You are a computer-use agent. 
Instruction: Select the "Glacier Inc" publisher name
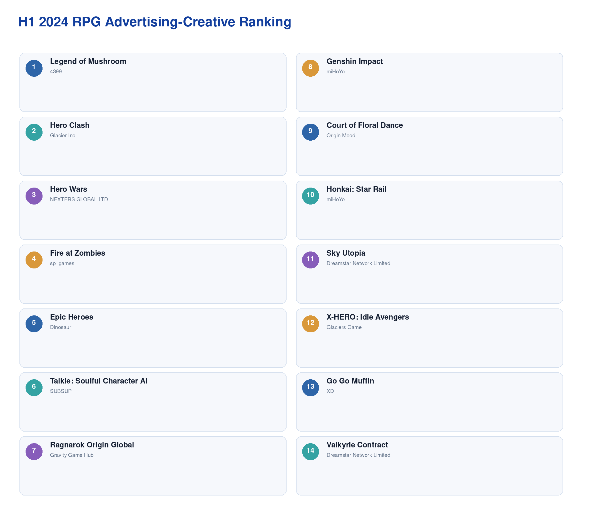click(63, 136)
